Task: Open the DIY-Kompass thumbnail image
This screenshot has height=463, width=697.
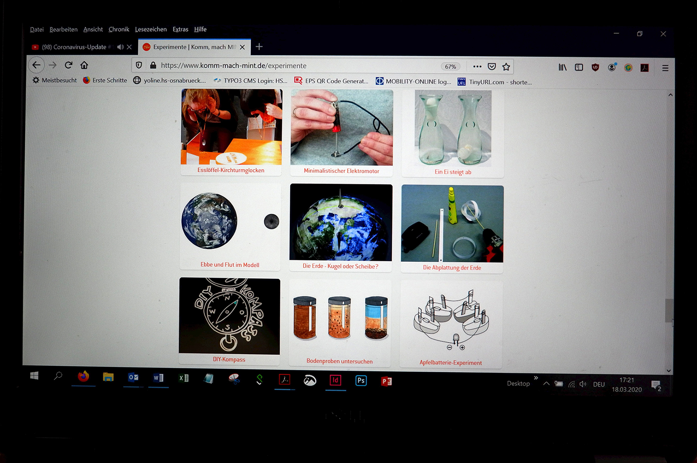Action: pyautogui.click(x=229, y=316)
